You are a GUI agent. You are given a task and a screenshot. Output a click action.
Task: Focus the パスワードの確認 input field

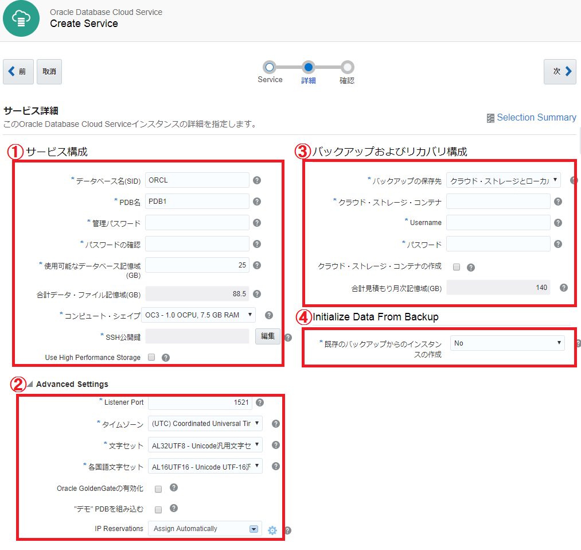point(197,243)
